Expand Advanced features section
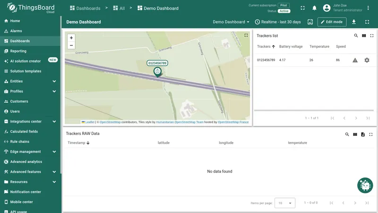Image resolution: width=378 pixels, height=213 pixels. pos(30,172)
